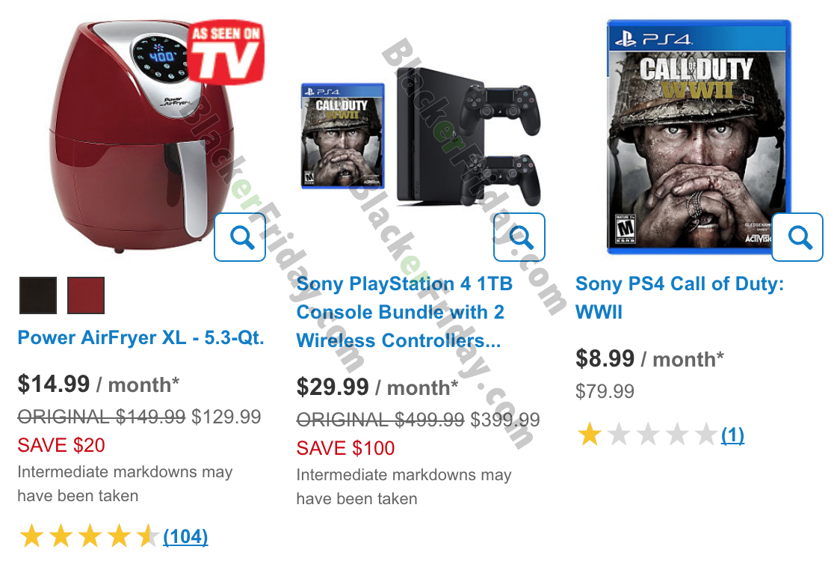View the single review for Call of Duty
The height and width of the screenshot is (570, 837).
(732, 435)
